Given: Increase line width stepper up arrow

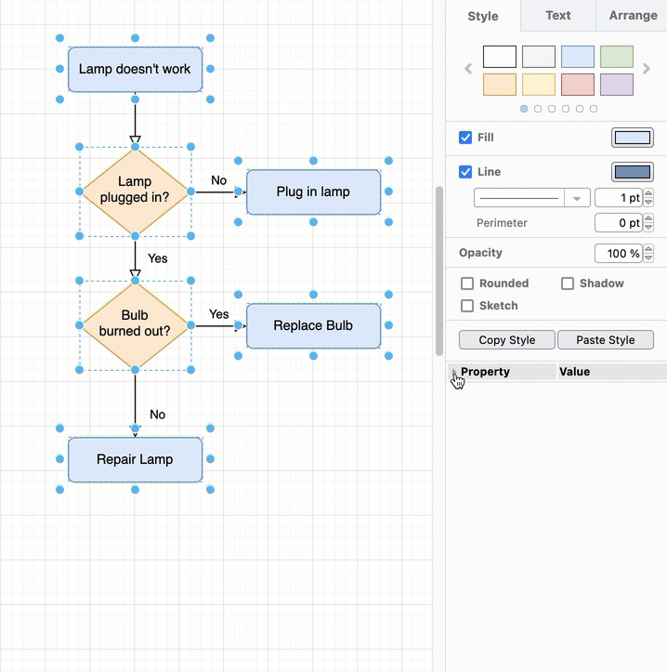Looking at the screenshot, I should click(648, 193).
